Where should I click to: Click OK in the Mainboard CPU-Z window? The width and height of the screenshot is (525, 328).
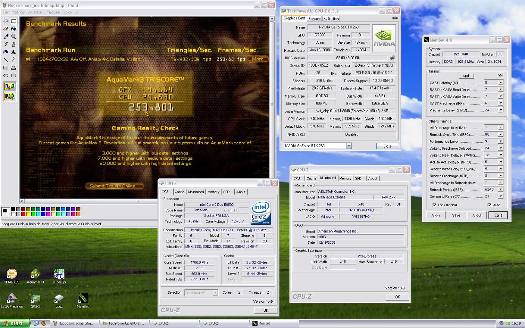click(398, 297)
